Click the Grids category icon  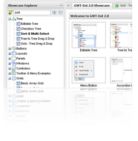14,78
